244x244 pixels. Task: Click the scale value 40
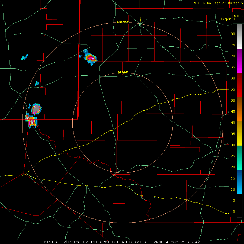tap(233, 123)
